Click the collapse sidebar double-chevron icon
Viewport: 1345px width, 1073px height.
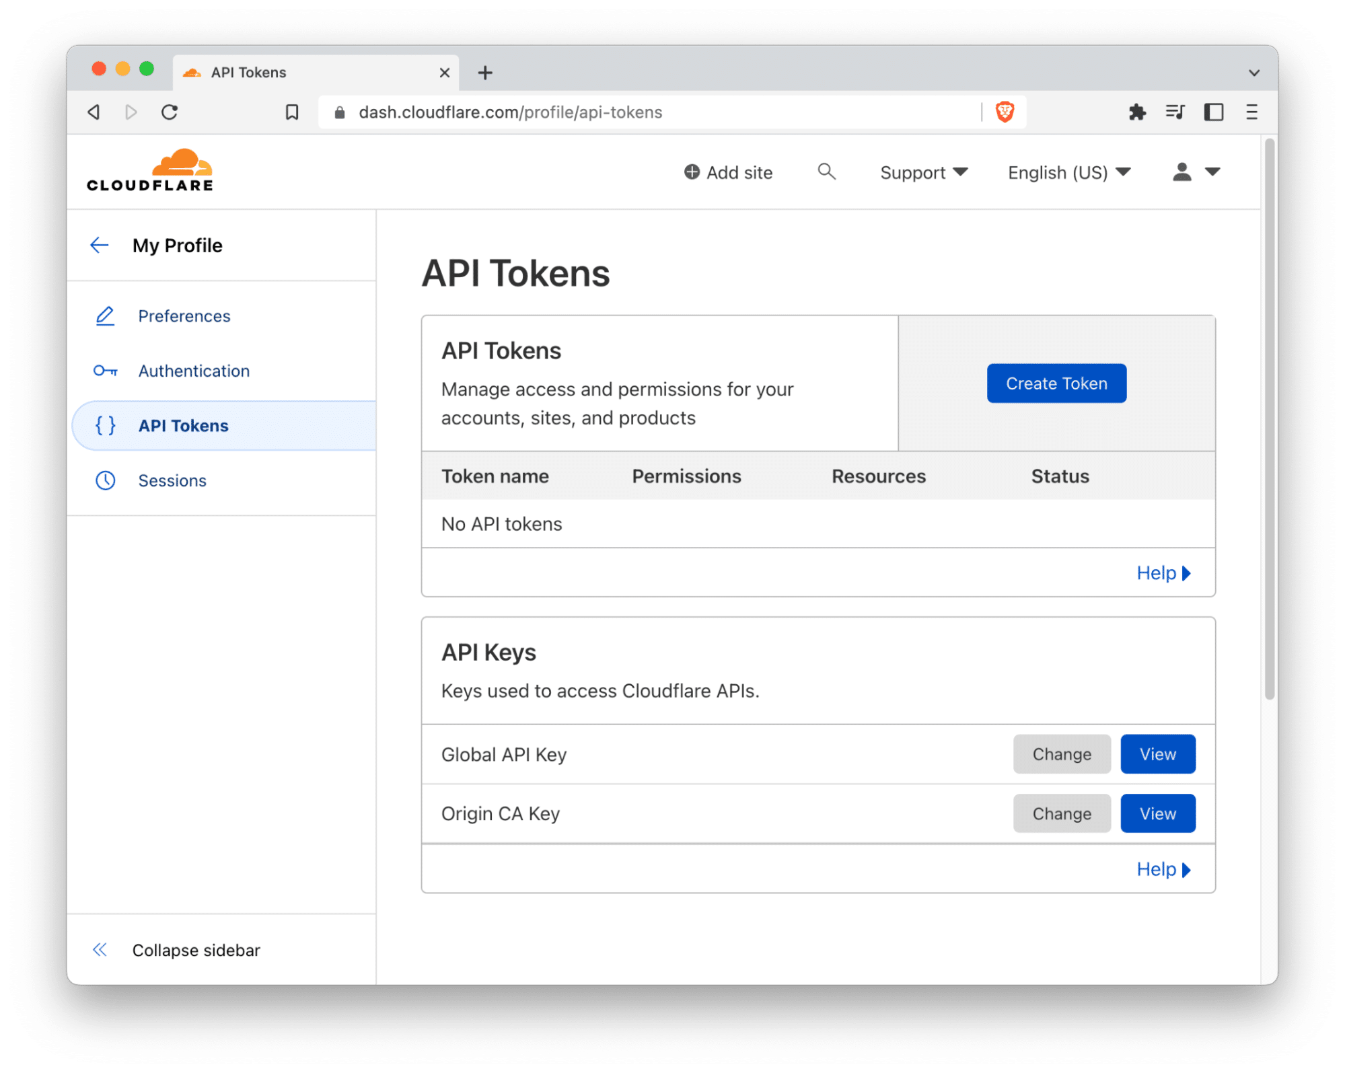coord(100,949)
